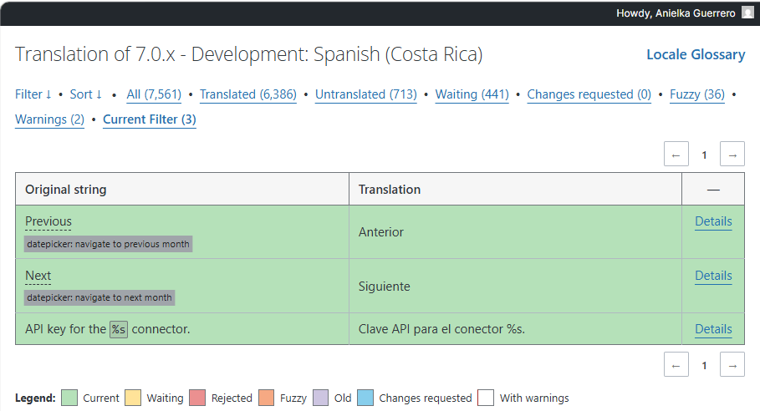This screenshot has height=411, width=760.
Task: Go to next page using top right arrow
Action: click(x=732, y=155)
